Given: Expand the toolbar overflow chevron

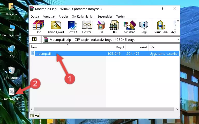Looking at the screenshot, I should (x=178, y=21).
